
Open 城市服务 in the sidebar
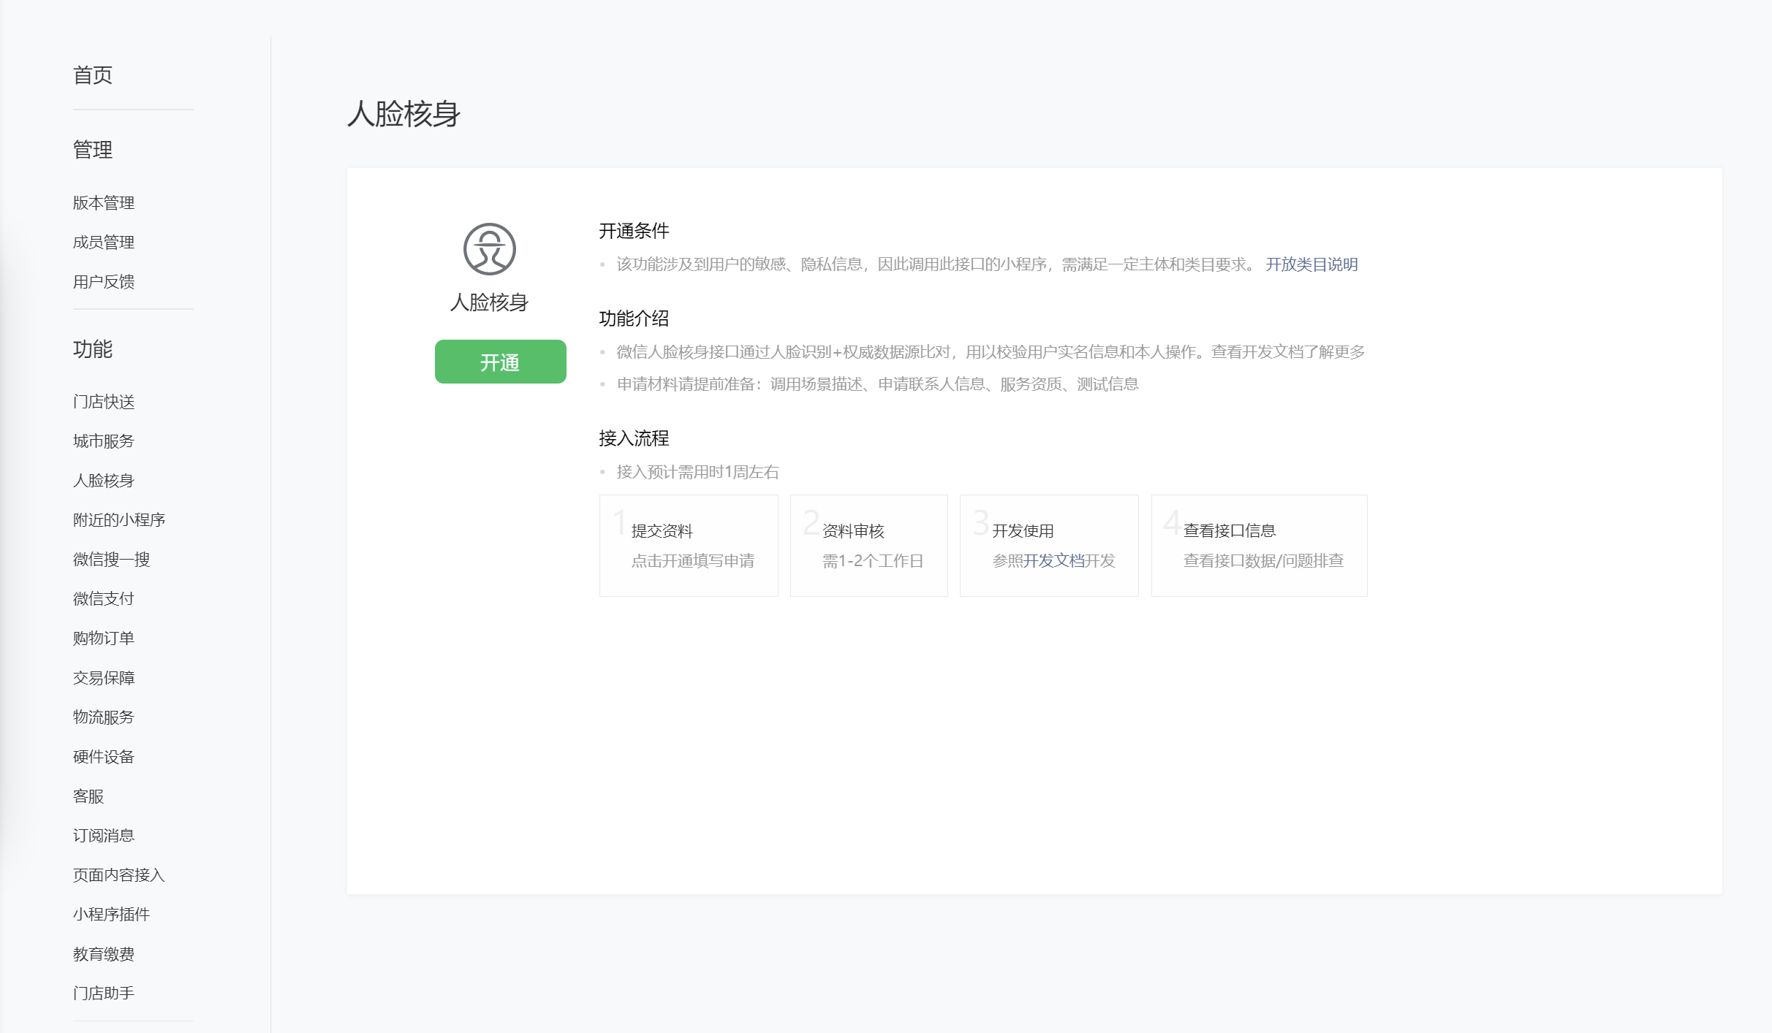104,441
